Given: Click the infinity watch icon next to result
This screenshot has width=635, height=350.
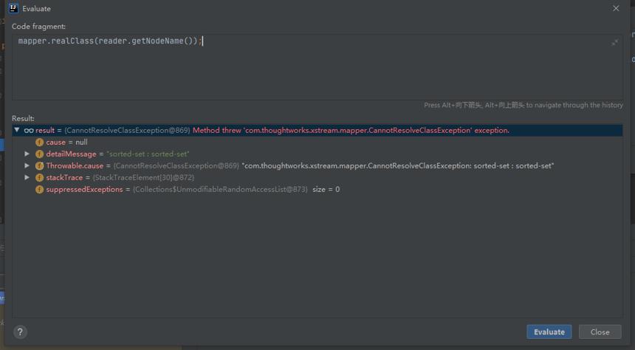Looking at the screenshot, I should pos(29,131).
